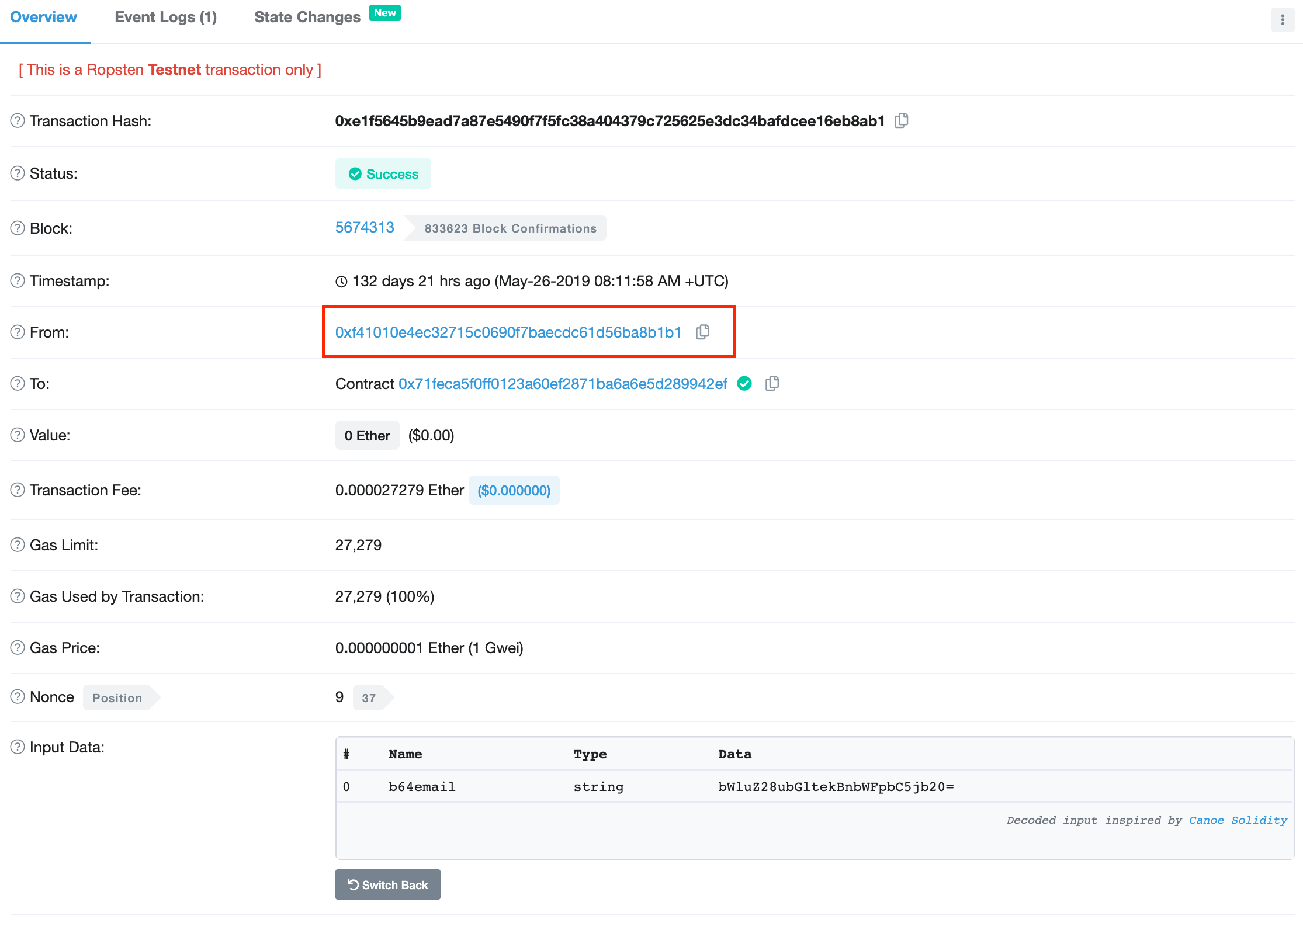Open the From address link

pos(508,332)
